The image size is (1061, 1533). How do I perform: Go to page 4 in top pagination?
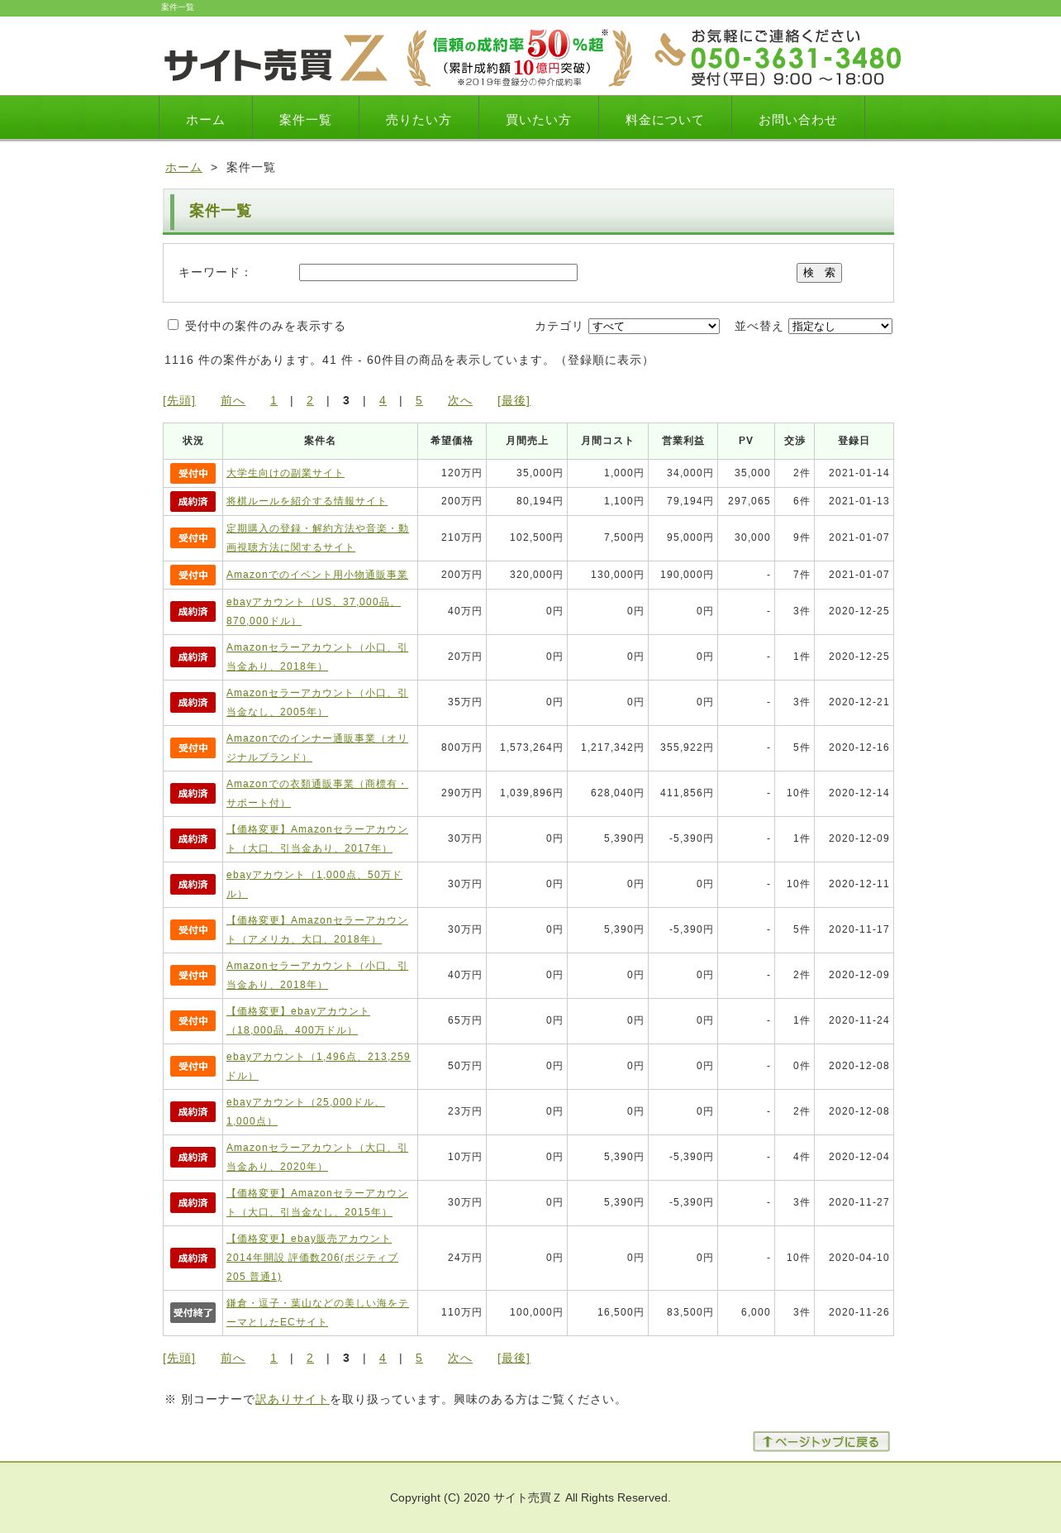tap(383, 400)
